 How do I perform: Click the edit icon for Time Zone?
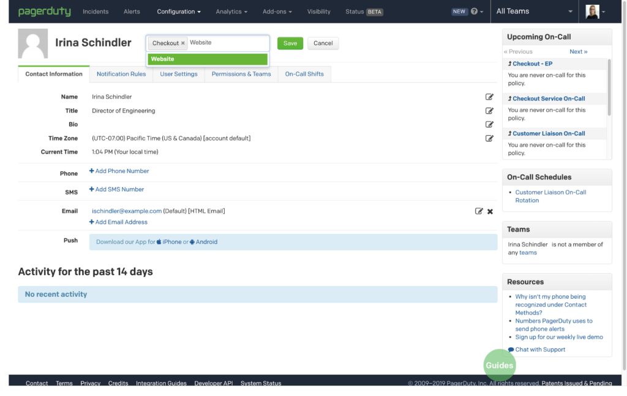pos(489,138)
